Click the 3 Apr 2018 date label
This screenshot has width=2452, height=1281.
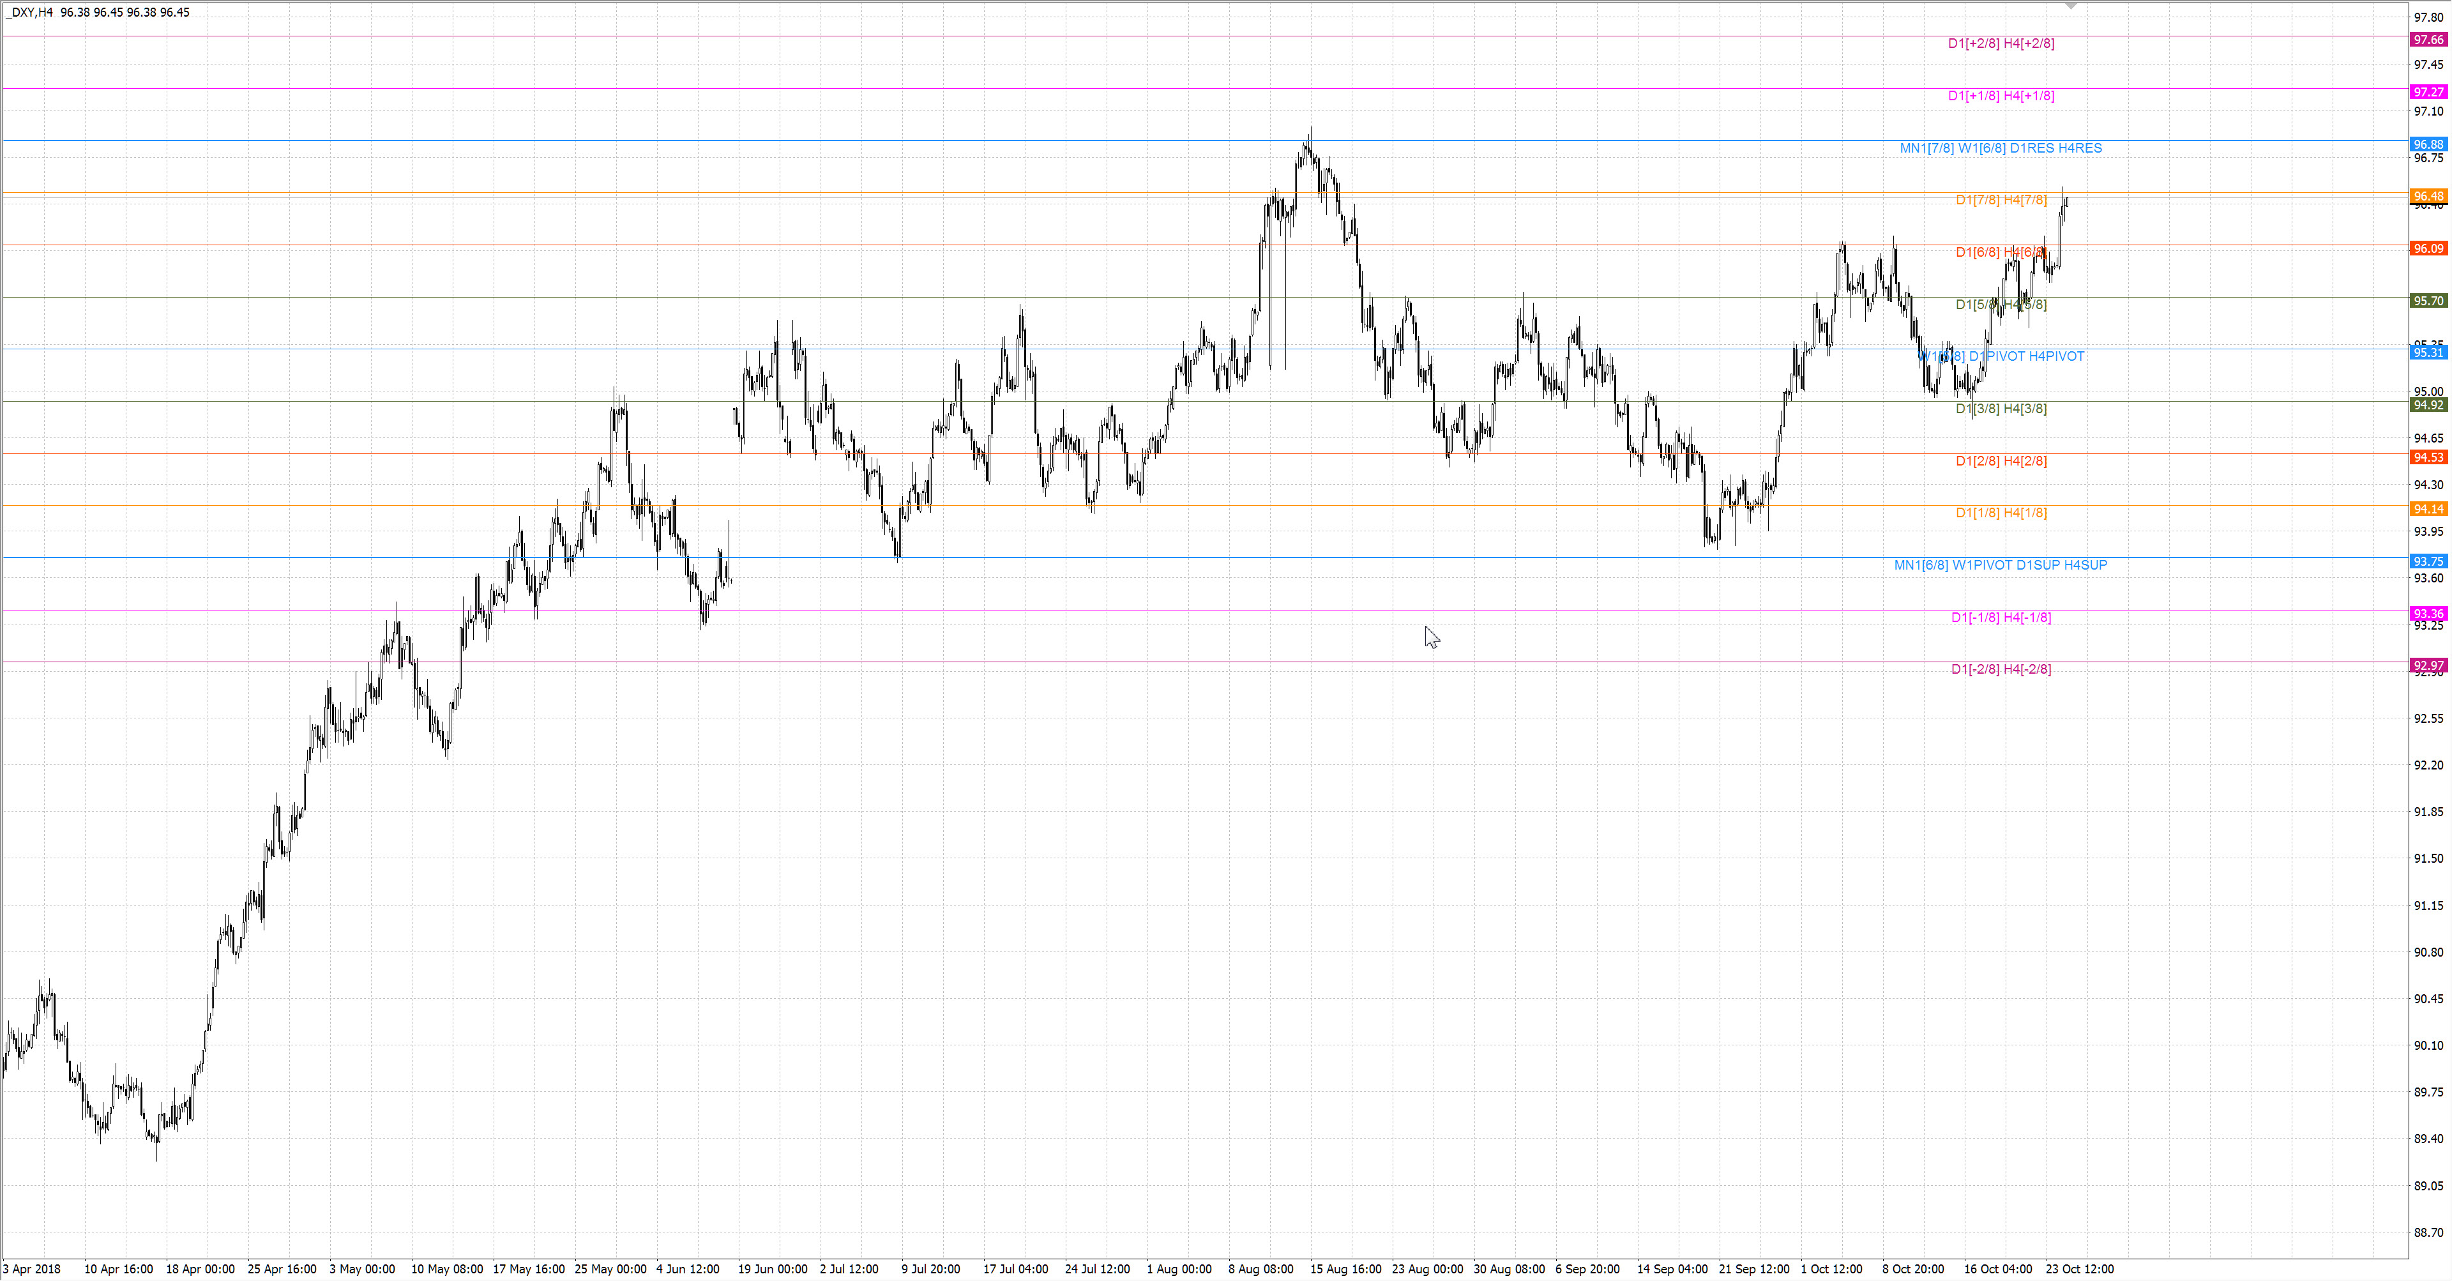(x=33, y=1269)
